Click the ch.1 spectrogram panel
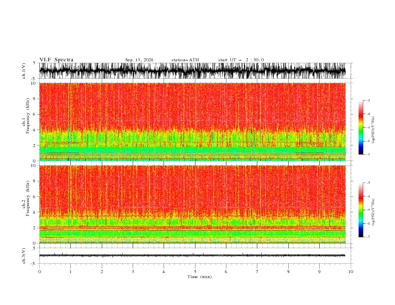This screenshot has height=305, width=395. pyautogui.click(x=192, y=122)
